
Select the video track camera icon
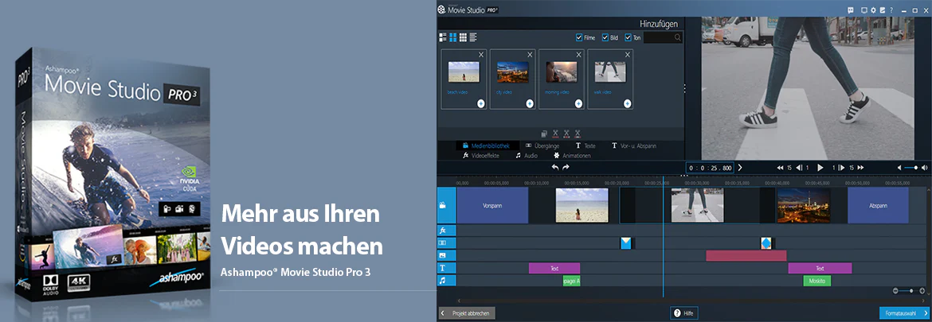(442, 205)
